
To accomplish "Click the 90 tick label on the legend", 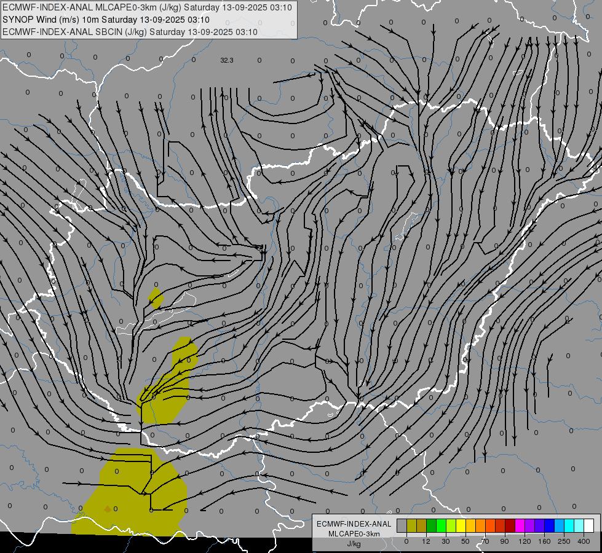I will (504, 541).
